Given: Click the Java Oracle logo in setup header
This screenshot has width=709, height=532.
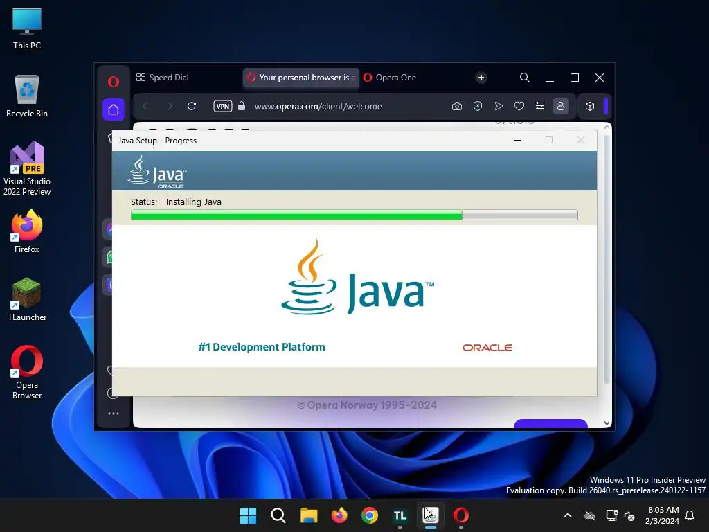Looking at the screenshot, I should pos(157,172).
